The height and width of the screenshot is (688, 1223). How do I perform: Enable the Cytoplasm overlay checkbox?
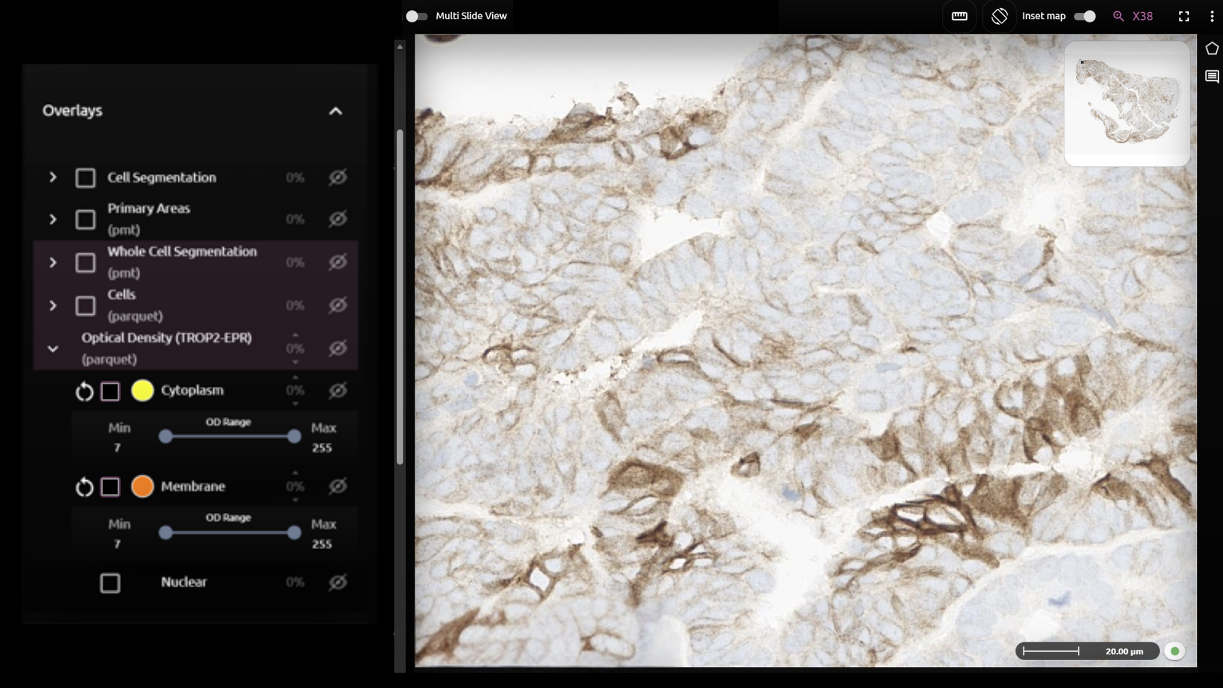[x=110, y=391]
